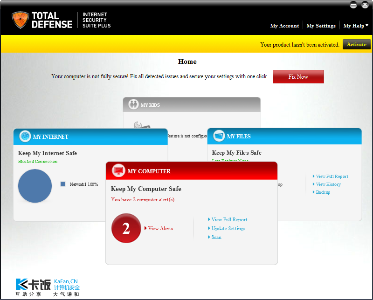373x300 pixels.
Task: Select the MY COMPUTER panel header
Action: pyautogui.click(x=192, y=170)
